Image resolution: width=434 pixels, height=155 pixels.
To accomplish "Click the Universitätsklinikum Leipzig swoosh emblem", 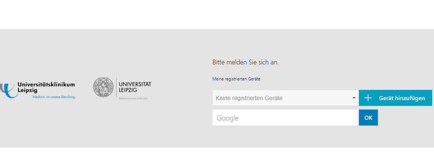I will pos(8,90).
